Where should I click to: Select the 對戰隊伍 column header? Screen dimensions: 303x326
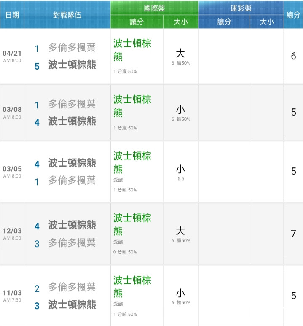(67, 15)
